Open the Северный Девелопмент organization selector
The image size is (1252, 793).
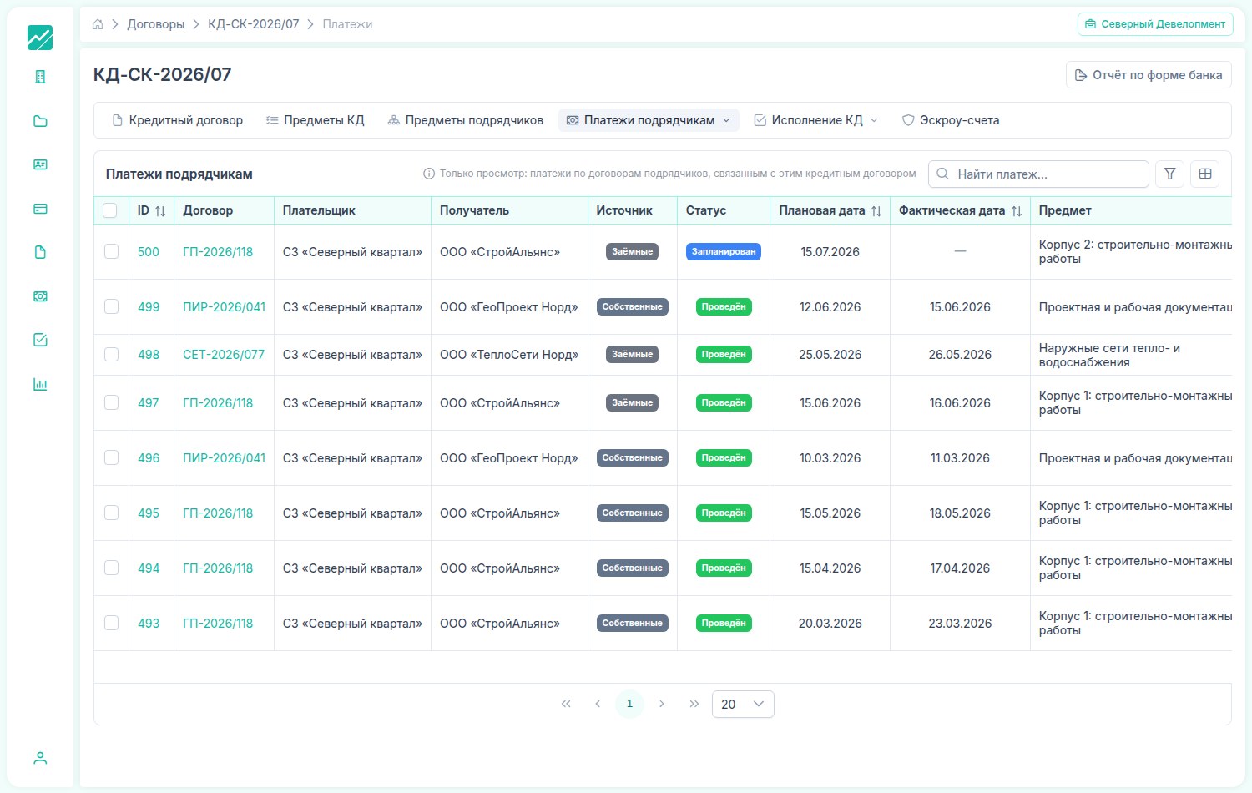pos(1154,24)
